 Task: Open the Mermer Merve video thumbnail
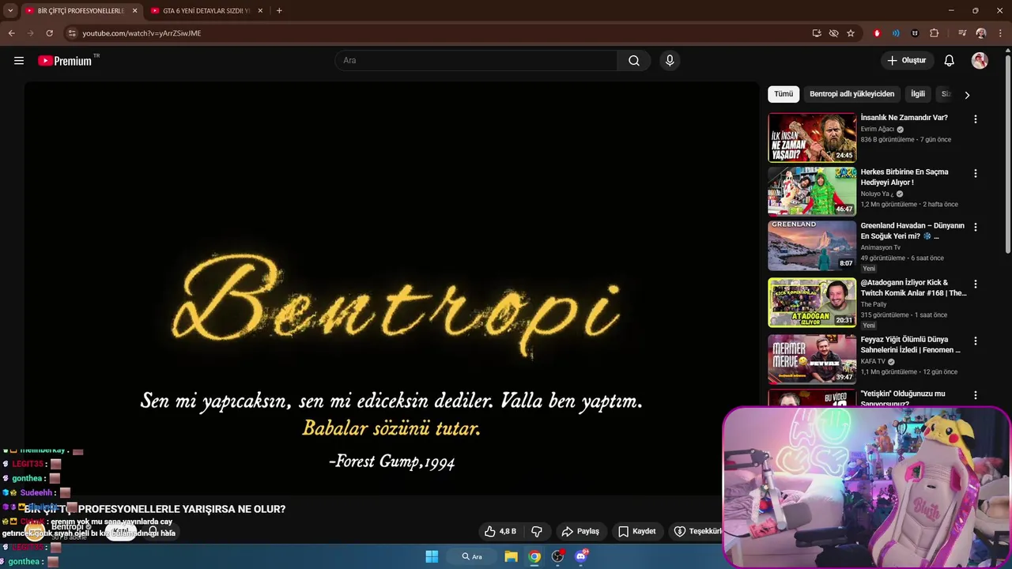point(812,360)
